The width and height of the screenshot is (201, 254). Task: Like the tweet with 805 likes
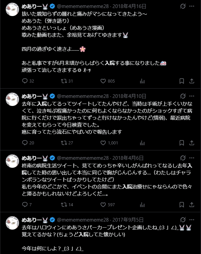point(103,81)
